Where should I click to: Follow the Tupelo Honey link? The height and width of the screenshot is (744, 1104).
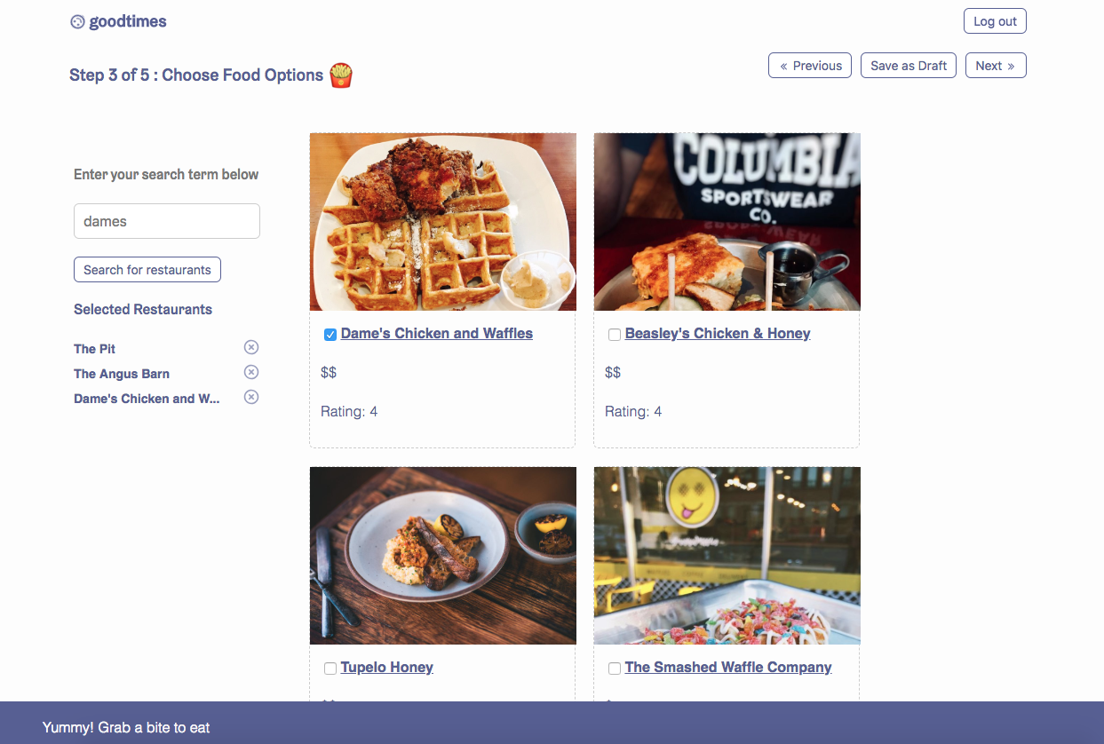coord(387,668)
